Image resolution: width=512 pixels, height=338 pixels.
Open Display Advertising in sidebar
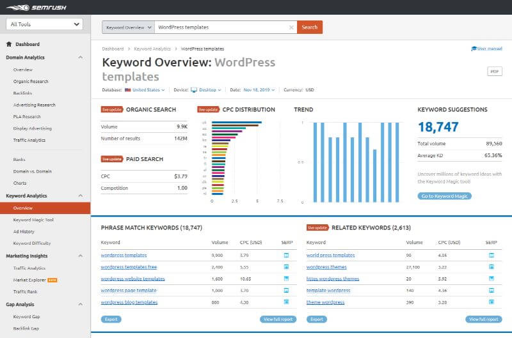point(33,128)
